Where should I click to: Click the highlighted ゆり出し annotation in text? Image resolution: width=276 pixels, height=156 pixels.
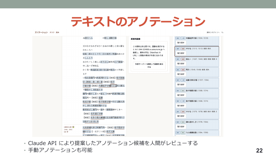(104, 62)
